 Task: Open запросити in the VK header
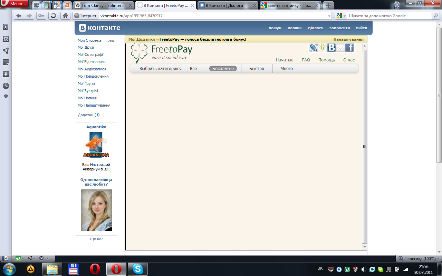point(339,28)
